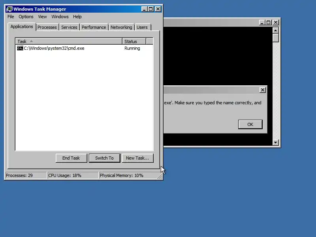Minimize the command prompt window

pyautogui.click(x=262, y=23)
